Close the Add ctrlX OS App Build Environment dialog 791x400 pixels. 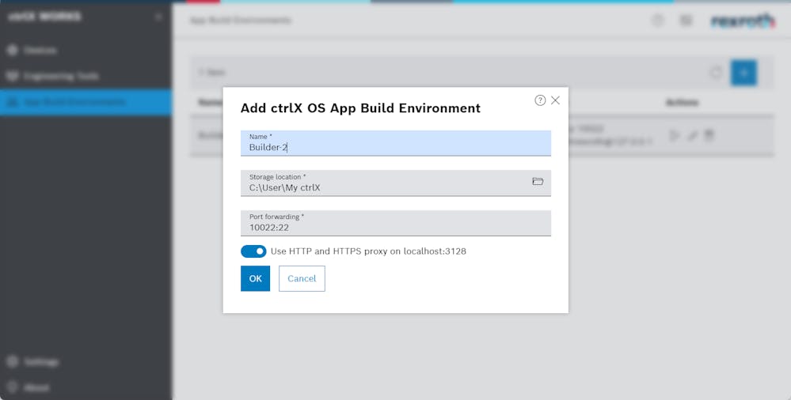tap(555, 100)
